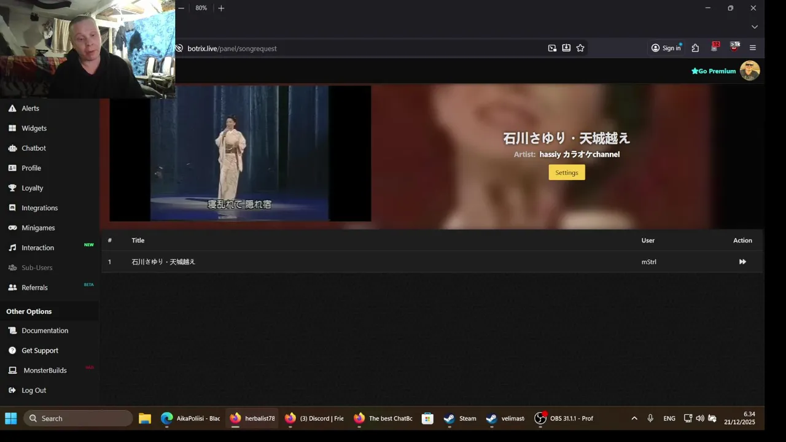The image size is (786, 442).
Task: Click the ENG language indicator
Action: (x=669, y=419)
